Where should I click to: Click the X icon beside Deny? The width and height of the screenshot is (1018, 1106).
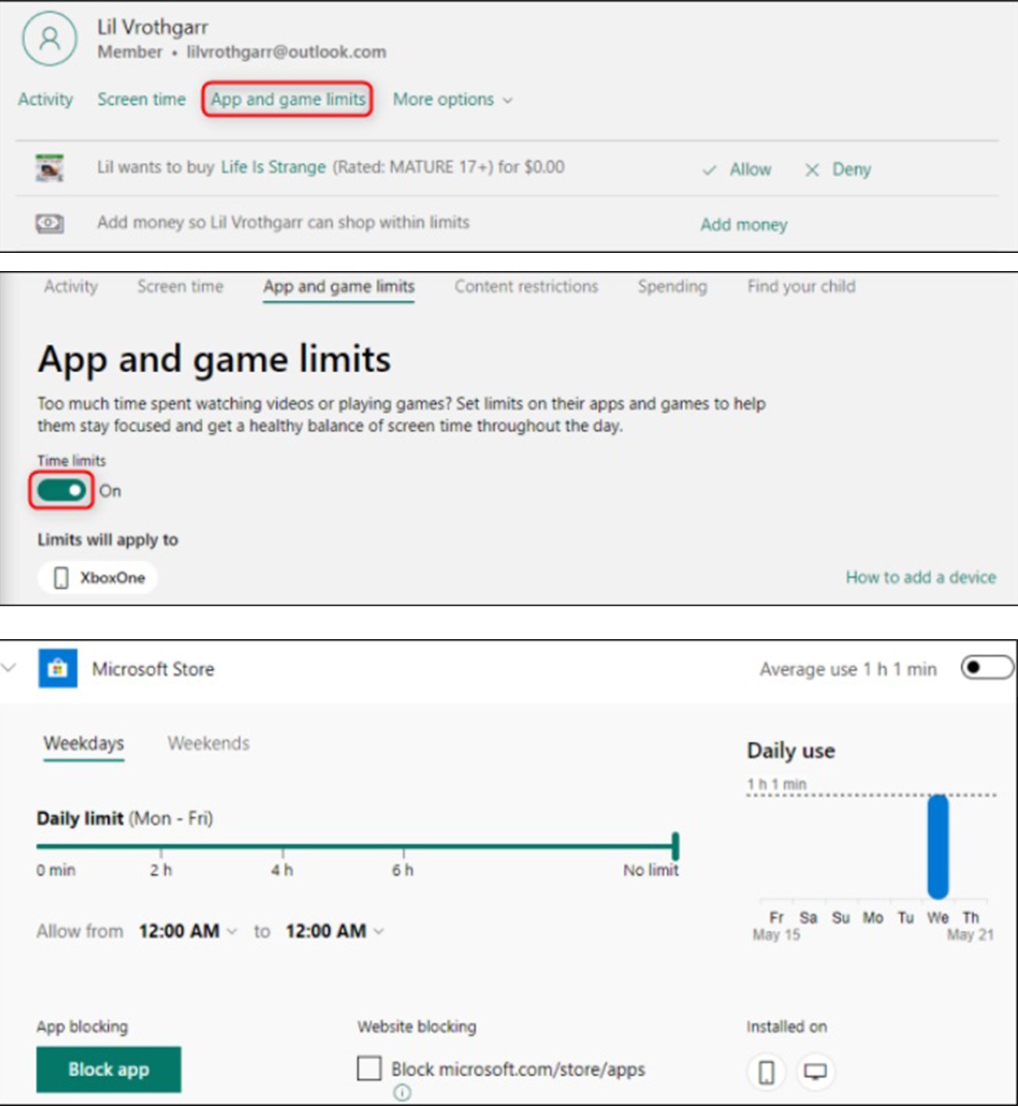coord(812,170)
